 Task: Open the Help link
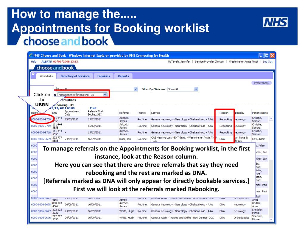(x=34, y=61)
